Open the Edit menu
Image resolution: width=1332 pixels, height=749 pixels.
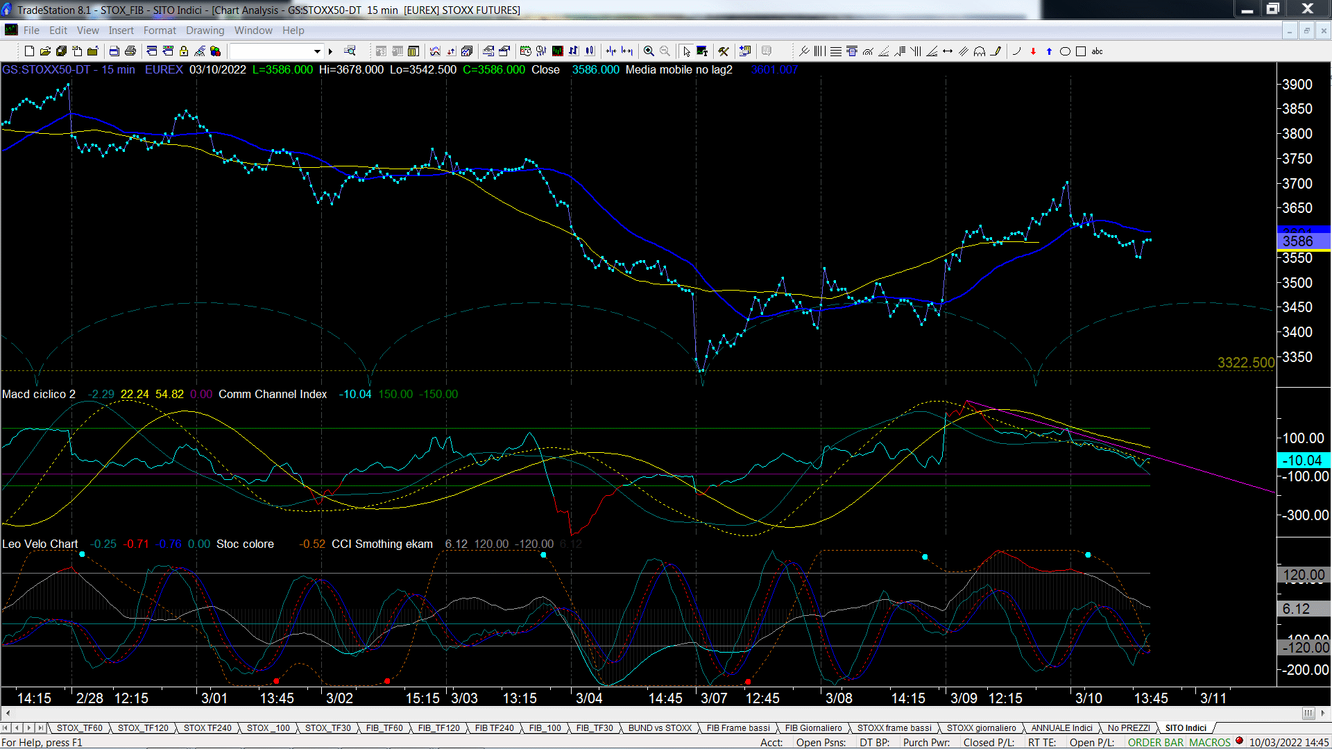[x=58, y=31]
